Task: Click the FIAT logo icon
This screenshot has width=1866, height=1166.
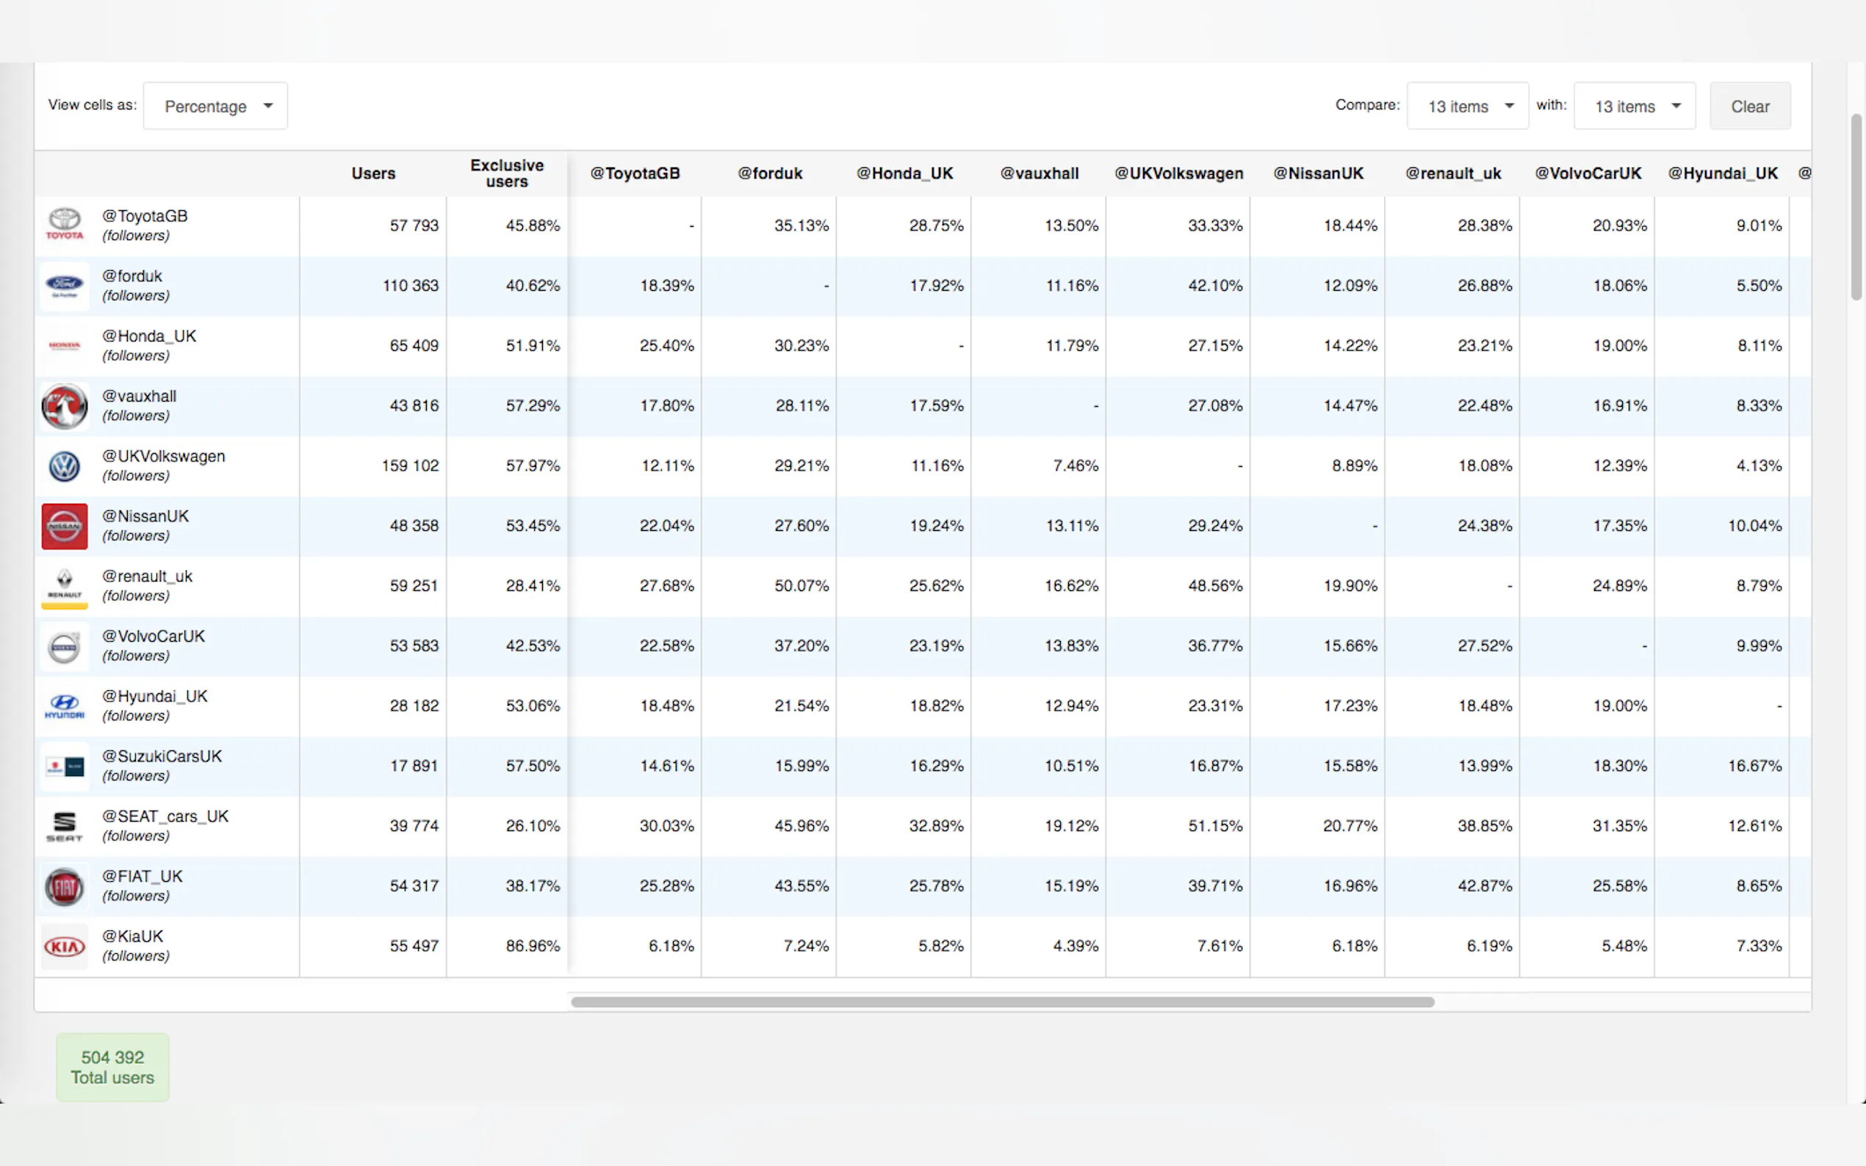Action: click(x=64, y=886)
